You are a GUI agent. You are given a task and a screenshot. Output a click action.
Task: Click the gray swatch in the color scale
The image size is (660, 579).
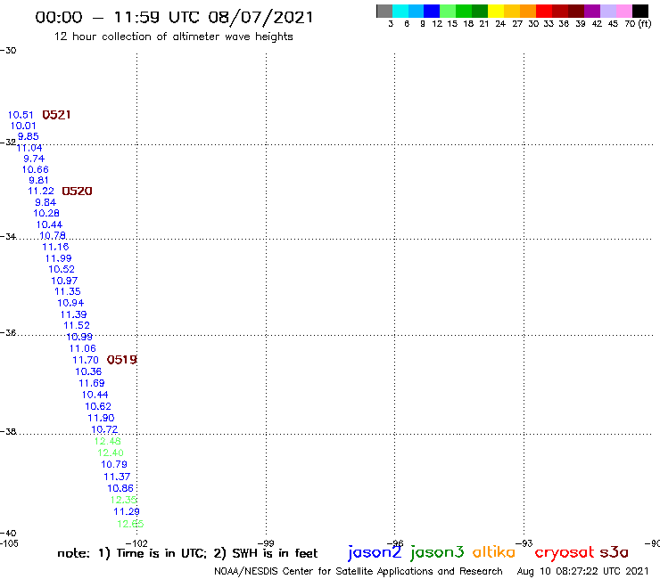(x=384, y=11)
